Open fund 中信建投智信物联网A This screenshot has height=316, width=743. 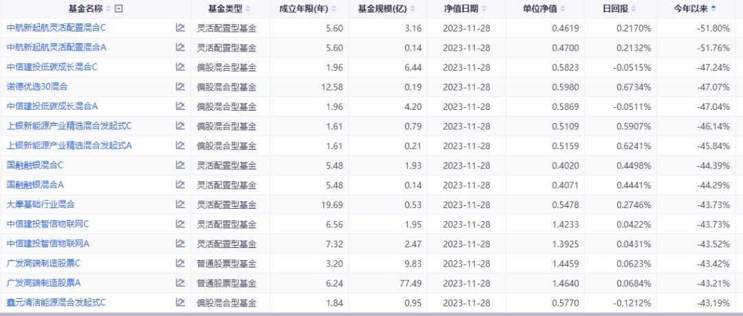(x=48, y=244)
